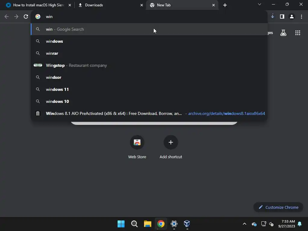Click the muted volume tray icon
Viewport: 308px width, 231px height.
pyautogui.click(x=271, y=224)
